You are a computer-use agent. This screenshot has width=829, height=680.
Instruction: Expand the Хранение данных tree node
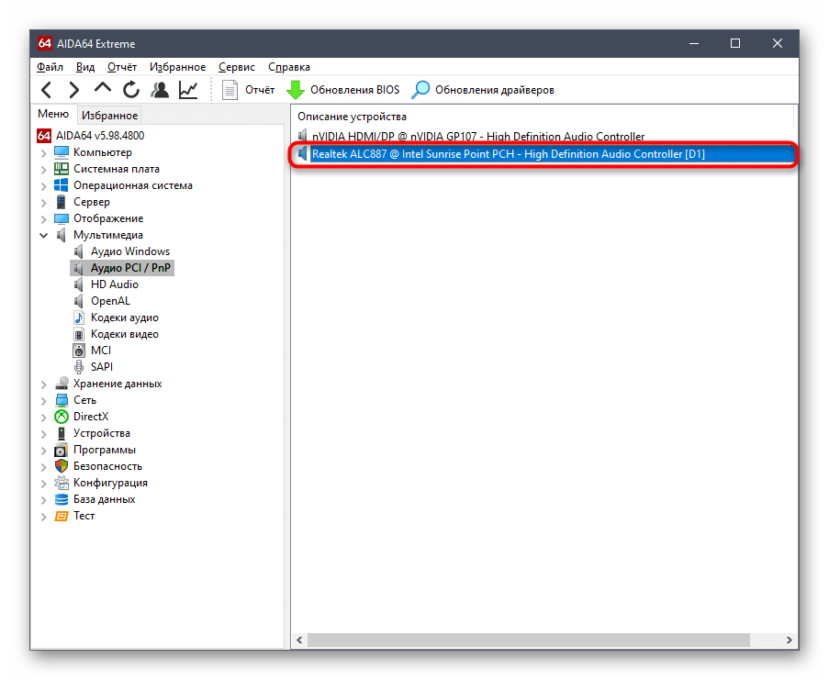point(44,385)
